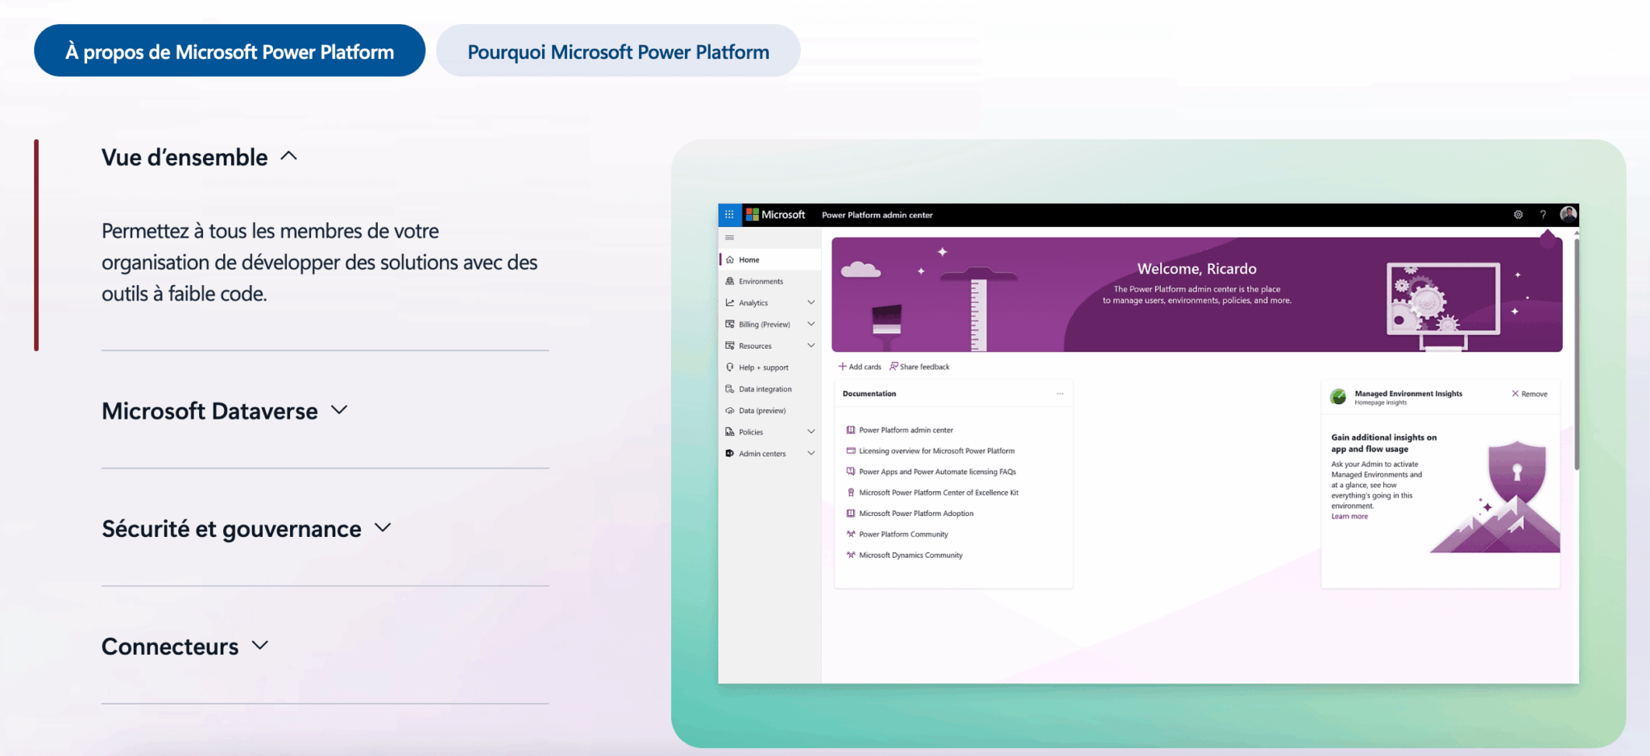This screenshot has height=756, width=1650.
Task: Expand the Microsoft Dataverse section
Action: 339,411
